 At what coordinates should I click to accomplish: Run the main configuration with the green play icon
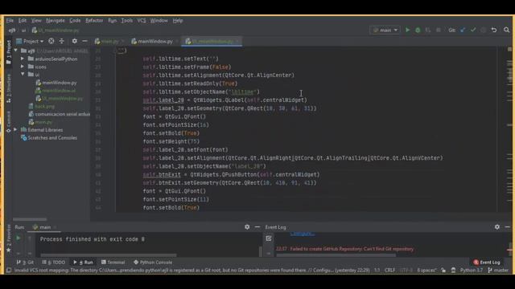point(408,30)
